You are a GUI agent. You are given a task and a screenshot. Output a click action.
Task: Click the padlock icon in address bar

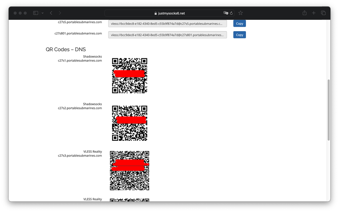[156, 13]
